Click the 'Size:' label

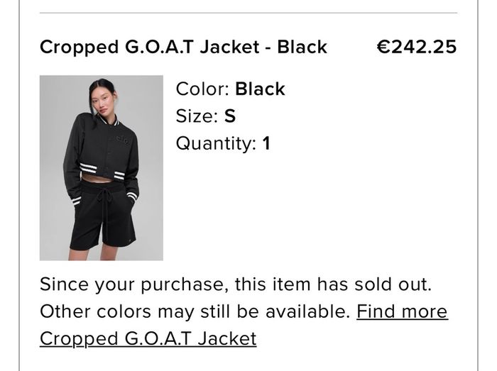tap(197, 116)
